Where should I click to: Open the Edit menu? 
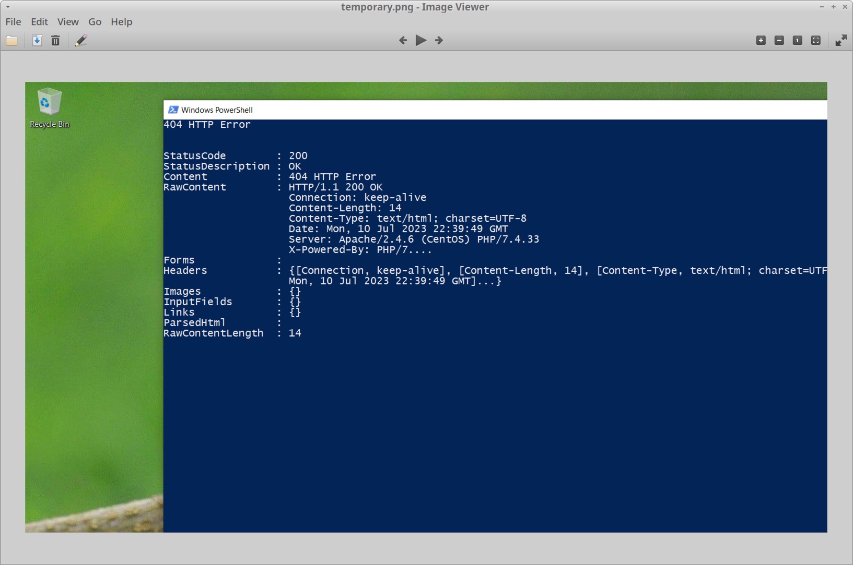pyautogui.click(x=39, y=22)
